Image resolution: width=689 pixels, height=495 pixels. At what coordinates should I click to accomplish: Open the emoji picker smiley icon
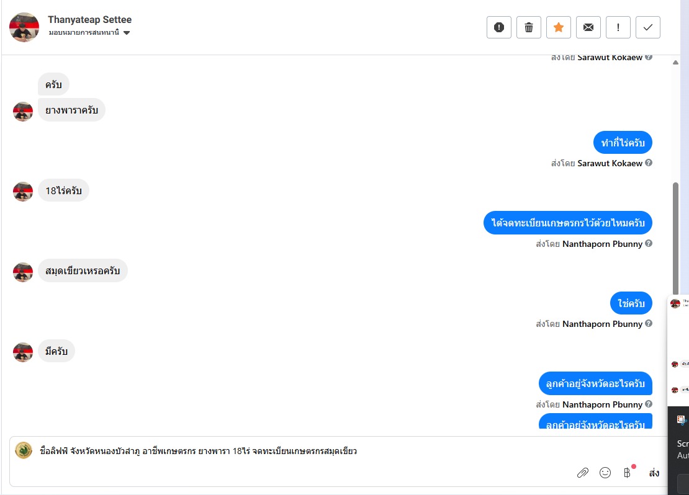point(605,473)
